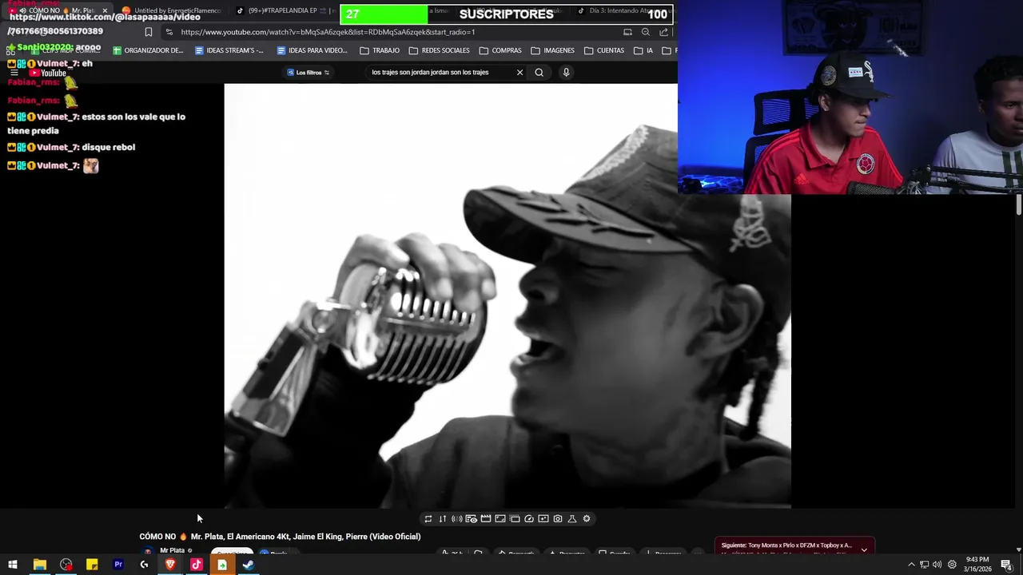Click the bookmark icon next to address bar
1023x575 pixels.
pyautogui.click(x=148, y=32)
